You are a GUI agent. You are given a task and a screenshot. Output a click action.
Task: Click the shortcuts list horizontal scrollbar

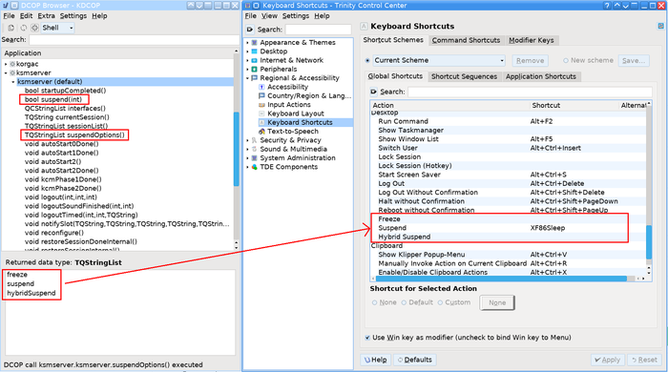point(501,279)
